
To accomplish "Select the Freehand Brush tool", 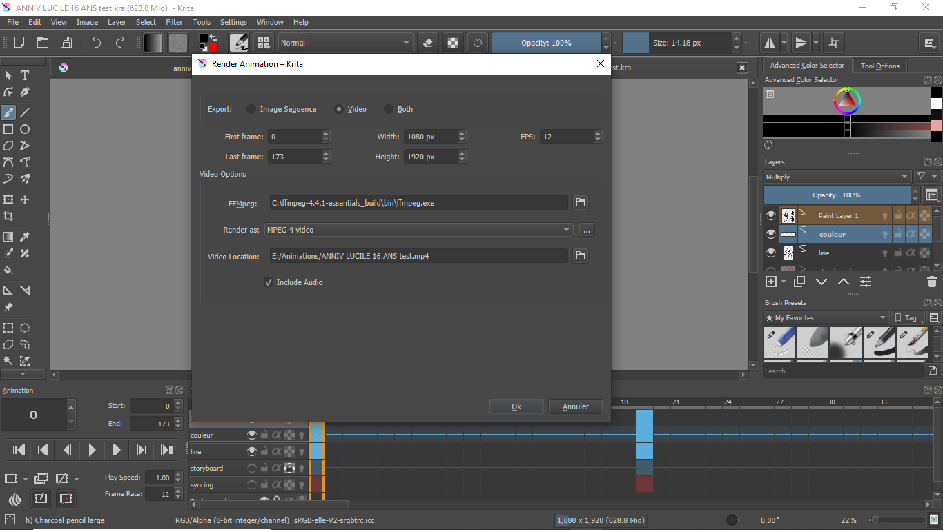I will (8, 112).
